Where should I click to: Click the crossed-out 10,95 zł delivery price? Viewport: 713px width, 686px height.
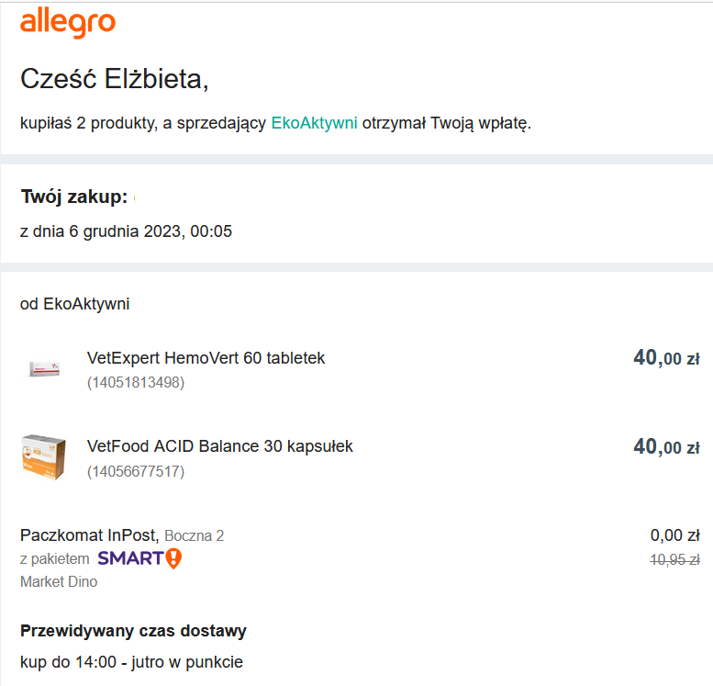[x=674, y=559]
